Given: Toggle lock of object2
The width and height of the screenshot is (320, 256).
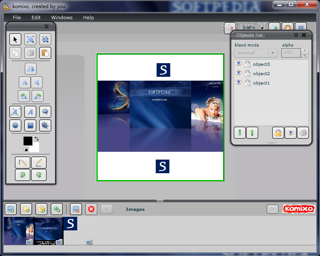Looking at the screenshot, I should click(x=247, y=73).
